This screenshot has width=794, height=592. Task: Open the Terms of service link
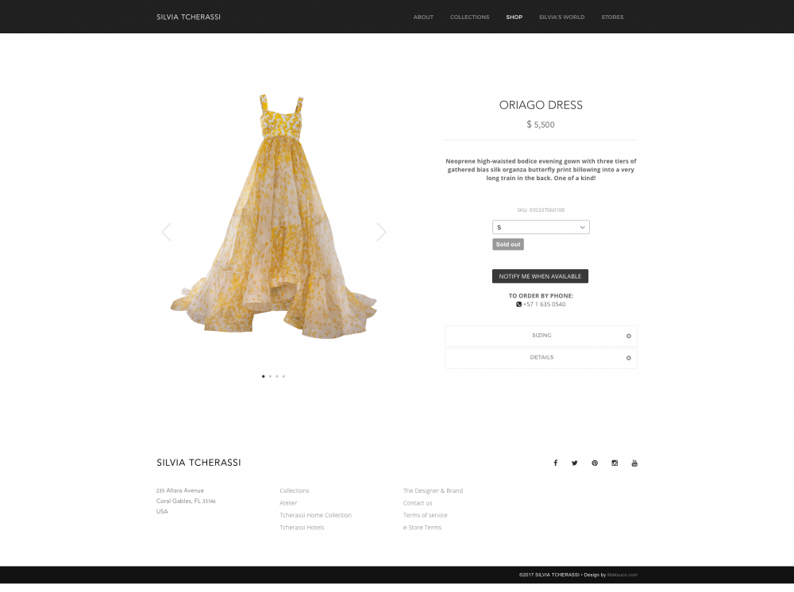click(x=425, y=515)
